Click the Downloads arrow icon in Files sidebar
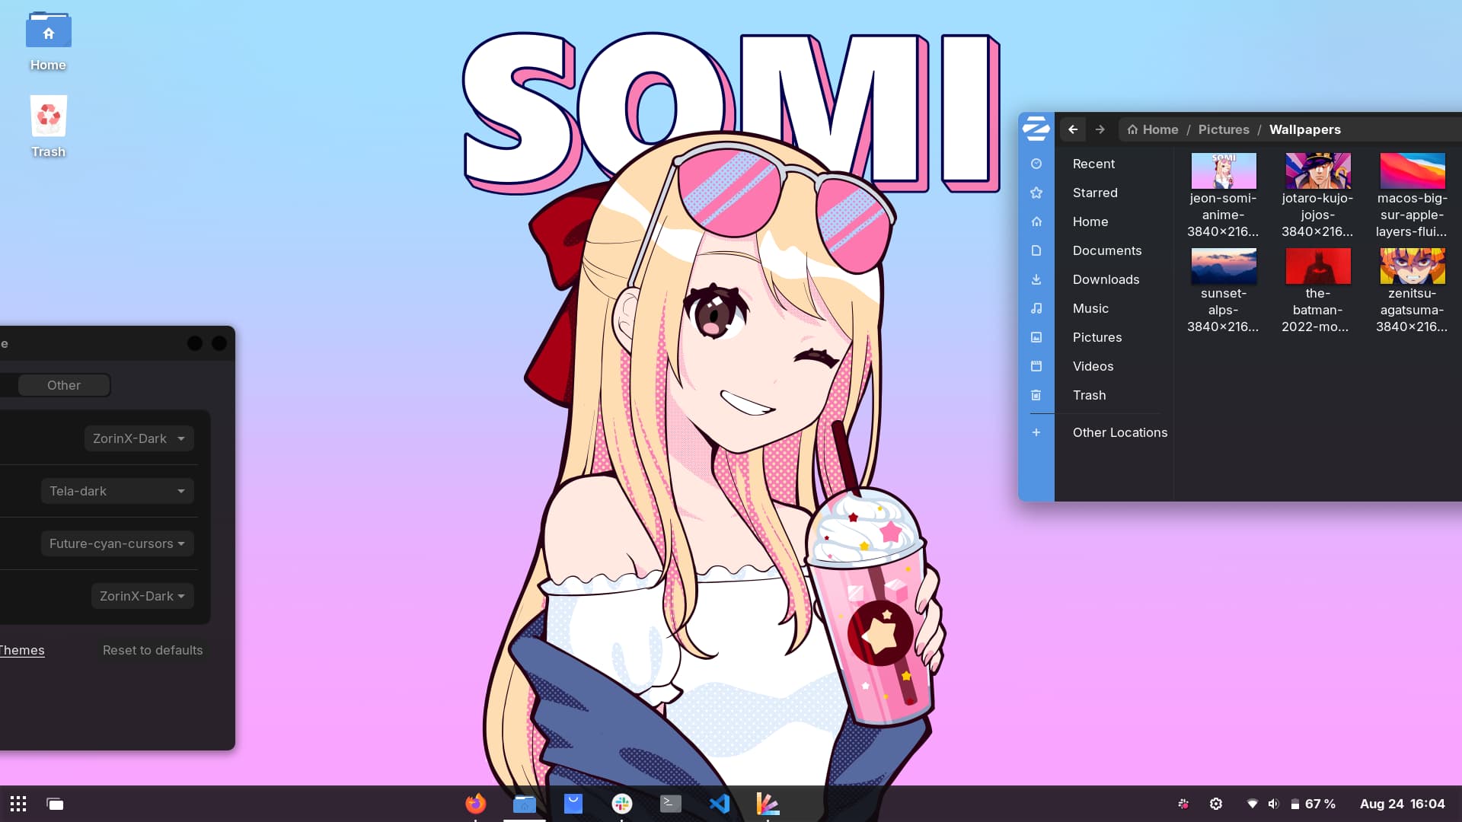1462x822 pixels. pos(1036,279)
